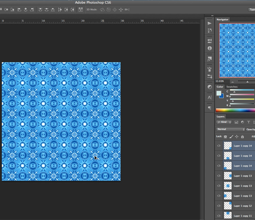Open the Actions panel play icon
Image resolution: width=255 pixels, height=220 pixels.
(x=210, y=23)
